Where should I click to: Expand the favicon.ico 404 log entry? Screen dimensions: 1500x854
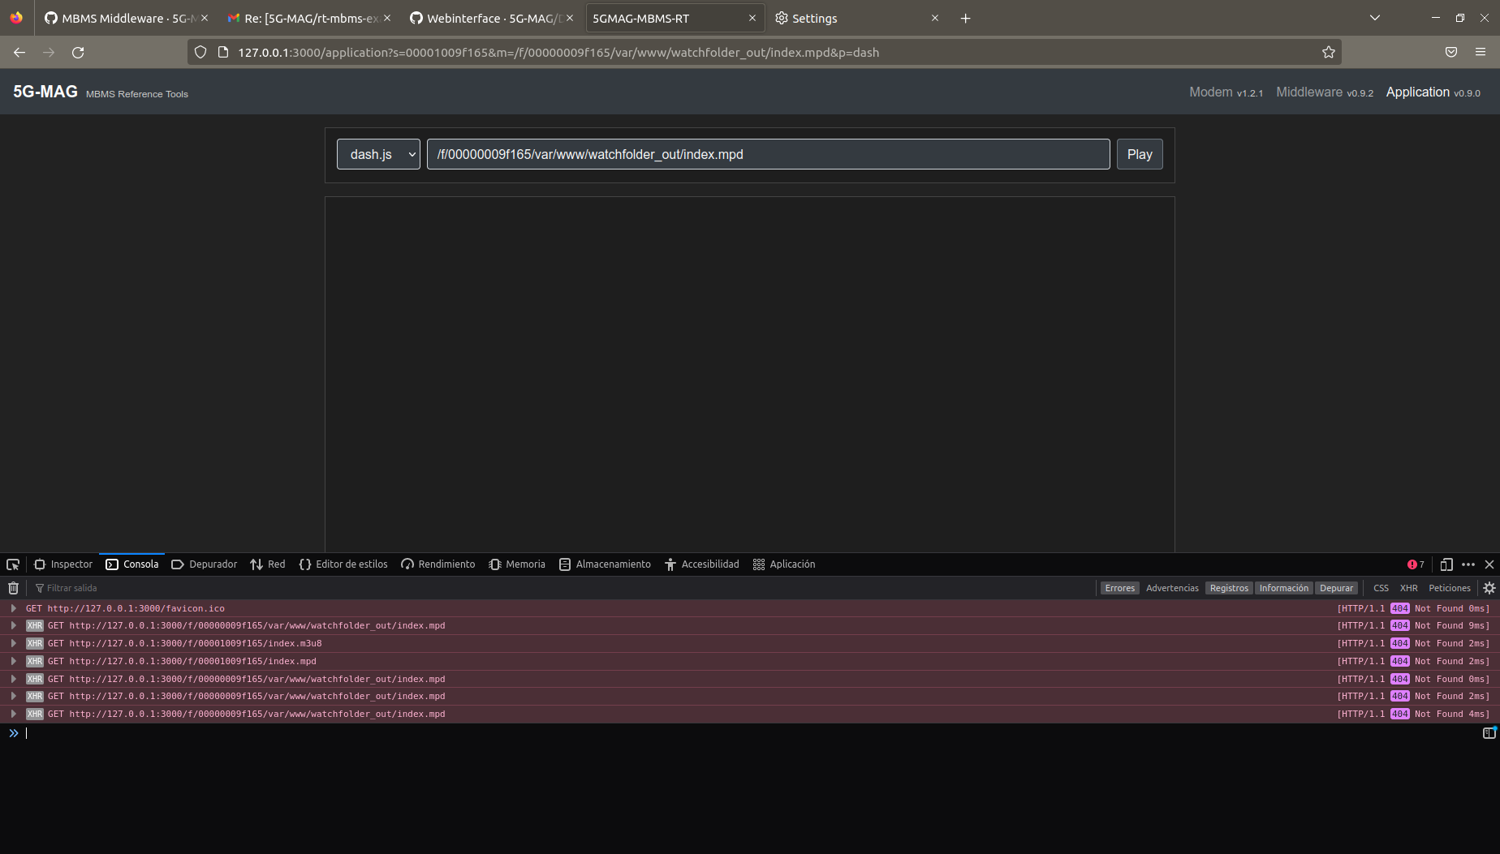coord(13,607)
